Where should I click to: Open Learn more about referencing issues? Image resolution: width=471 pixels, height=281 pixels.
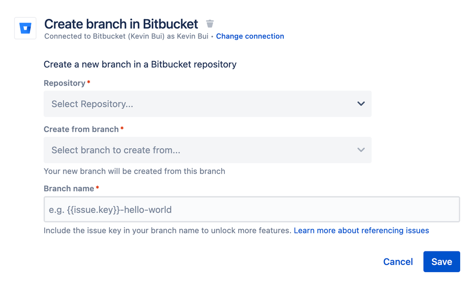361,230
